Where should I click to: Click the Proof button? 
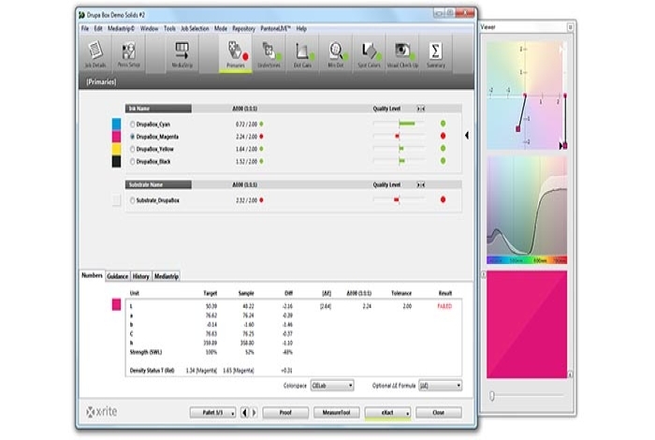point(285,413)
